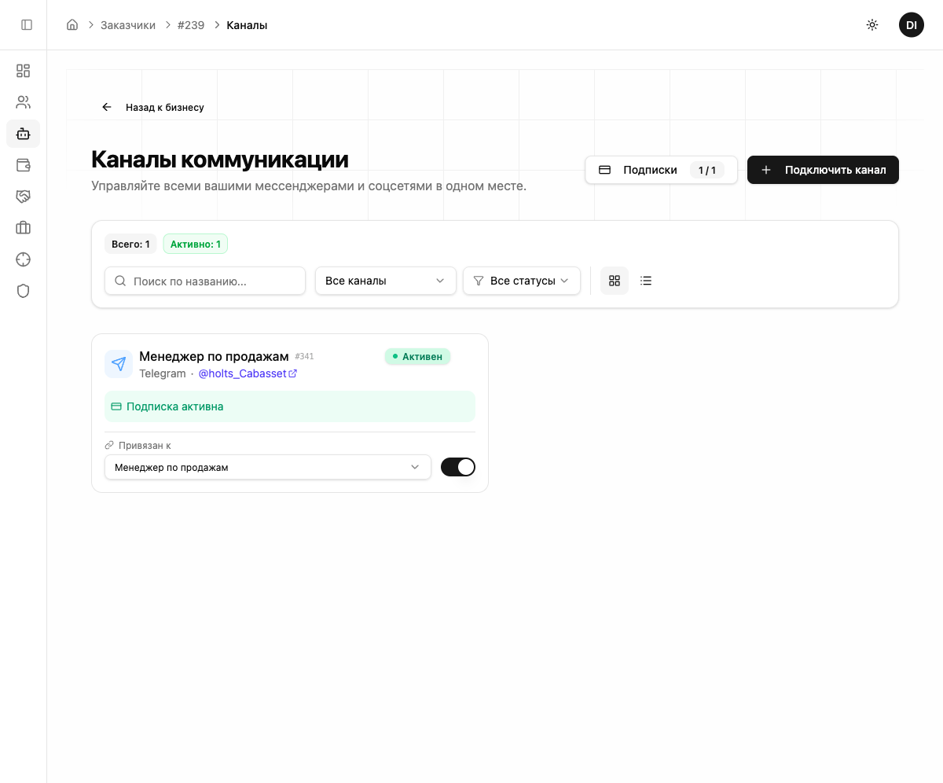Click the crosshair target icon in sidebar
943x783 pixels.
pos(24,259)
